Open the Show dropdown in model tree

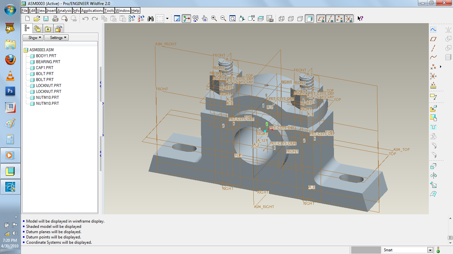32,37
